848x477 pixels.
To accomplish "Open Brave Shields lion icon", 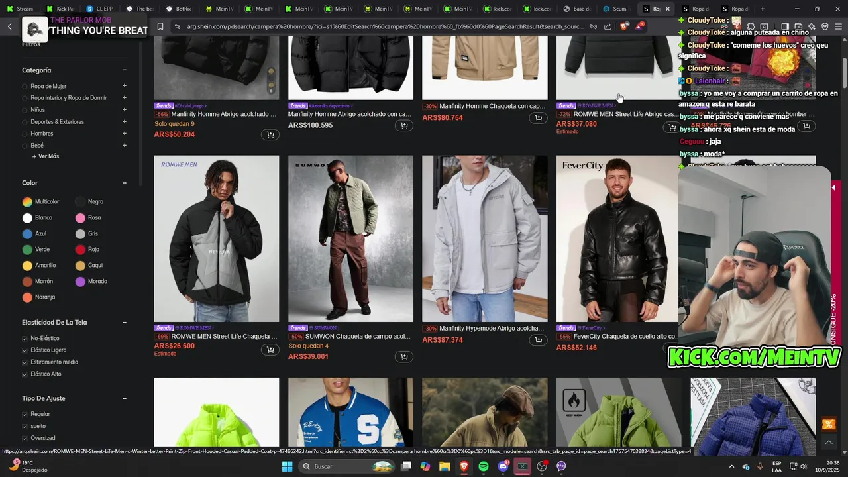I will point(624,26).
